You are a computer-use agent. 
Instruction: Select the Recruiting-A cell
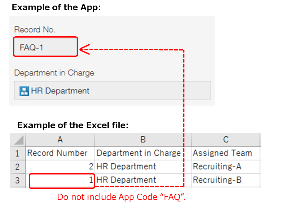226,166
